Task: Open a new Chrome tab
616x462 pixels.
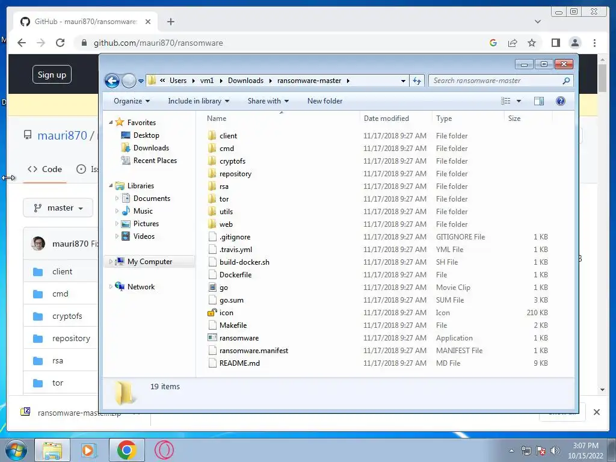Action: (170, 22)
